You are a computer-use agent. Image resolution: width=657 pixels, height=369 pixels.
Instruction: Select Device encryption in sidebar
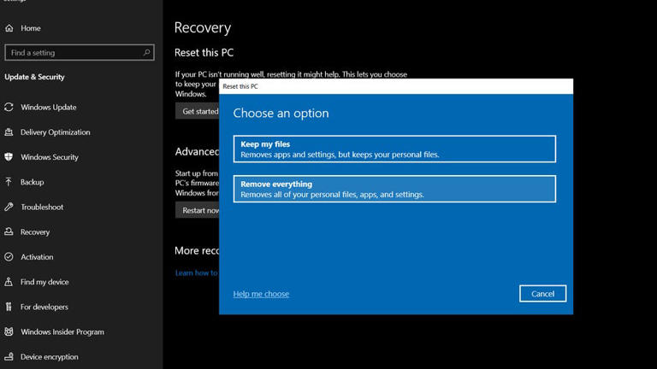50,356
